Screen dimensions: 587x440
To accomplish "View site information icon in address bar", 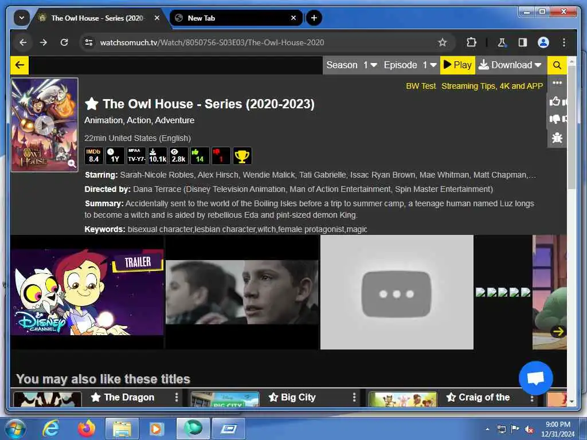I will pos(89,42).
